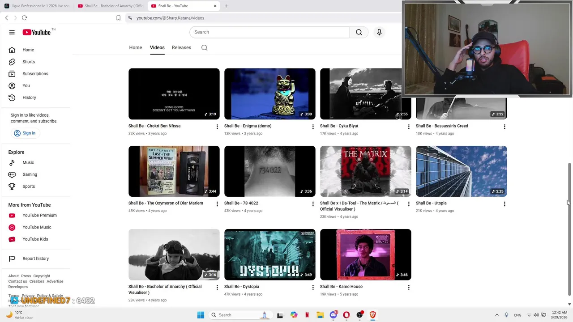Activate voice search microphone

(379, 32)
